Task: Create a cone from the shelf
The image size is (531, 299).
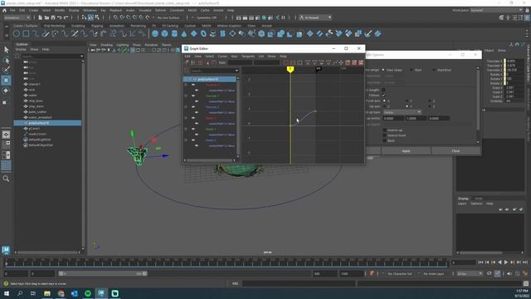Action: pos(184,33)
